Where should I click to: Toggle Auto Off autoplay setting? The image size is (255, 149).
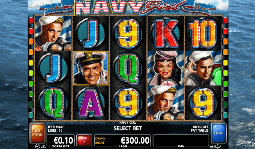(x=200, y=127)
